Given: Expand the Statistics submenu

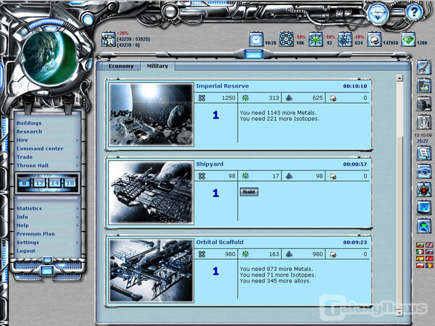Looking at the screenshot, I should tap(78, 209).
